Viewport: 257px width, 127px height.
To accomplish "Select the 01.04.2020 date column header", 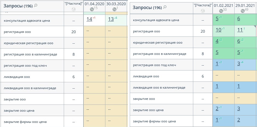I will click(94, 4).
